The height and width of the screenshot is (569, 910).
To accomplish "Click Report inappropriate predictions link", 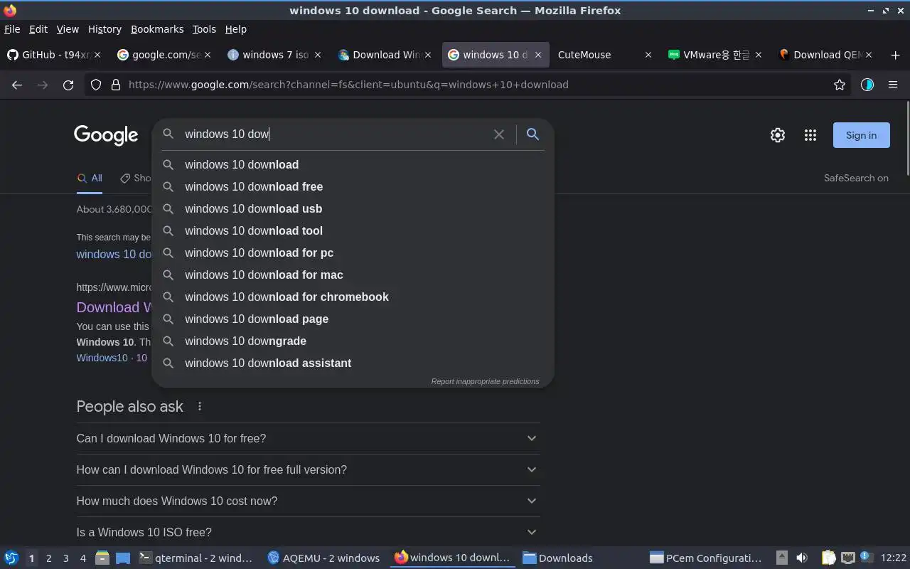I will pos(485,381).
